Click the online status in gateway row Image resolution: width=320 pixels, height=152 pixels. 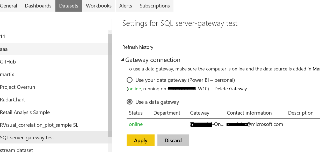click(x=136, y=124)
